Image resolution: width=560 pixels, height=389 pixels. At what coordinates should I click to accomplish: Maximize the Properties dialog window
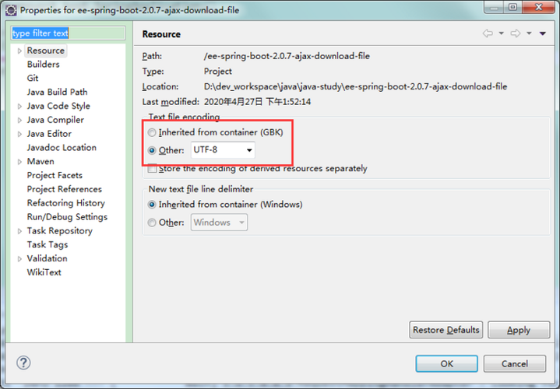[512, 7]
